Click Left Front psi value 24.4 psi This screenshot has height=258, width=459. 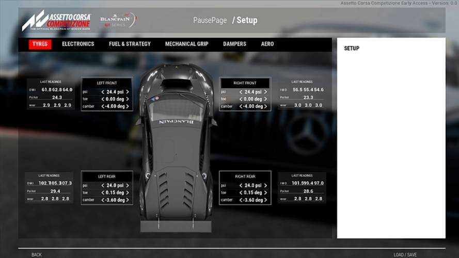coord(115,92)
